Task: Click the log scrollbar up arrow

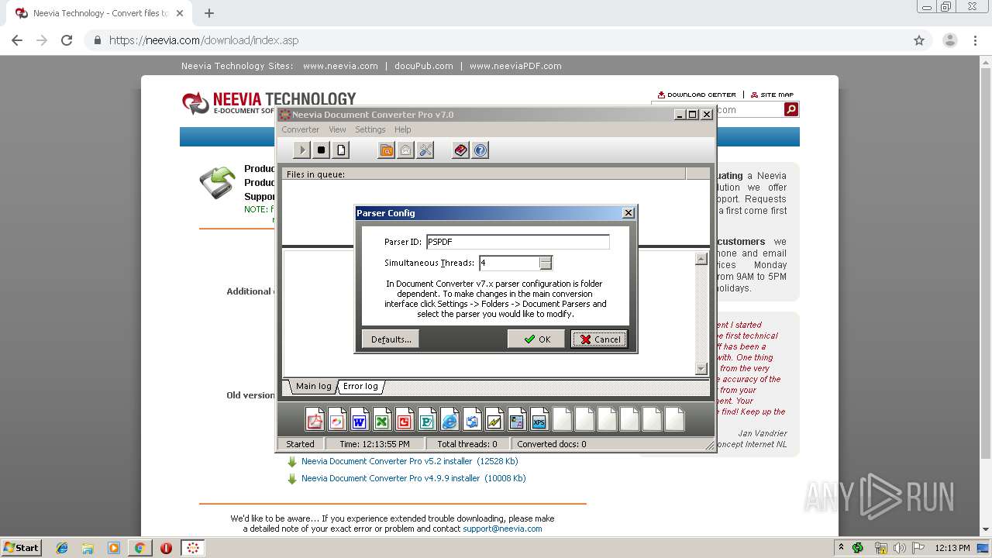Action: (701, 260)
